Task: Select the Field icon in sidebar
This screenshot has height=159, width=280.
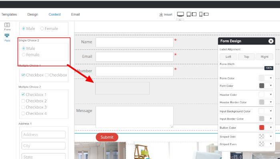Action: (x=7, y=35)
